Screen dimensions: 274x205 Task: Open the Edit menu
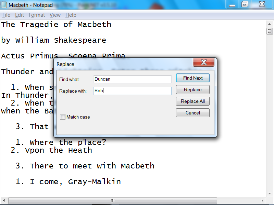point(19,15)
